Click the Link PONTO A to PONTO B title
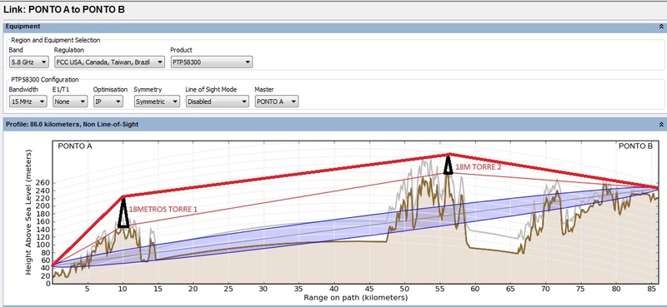The width and height of the screenshot is (667, 307). click(64, 9)
